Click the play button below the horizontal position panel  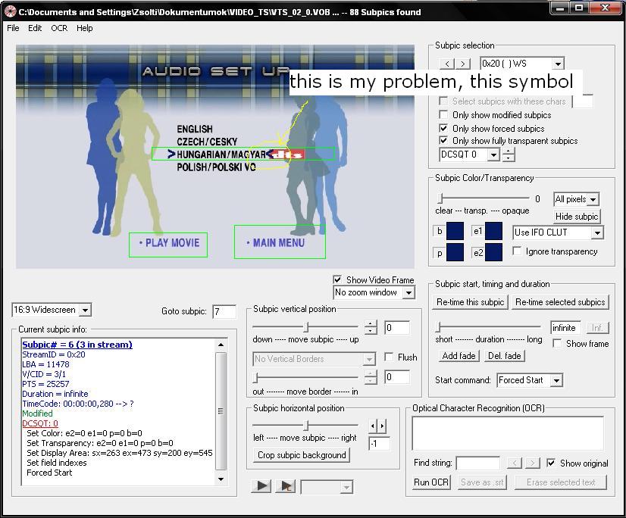262,485
